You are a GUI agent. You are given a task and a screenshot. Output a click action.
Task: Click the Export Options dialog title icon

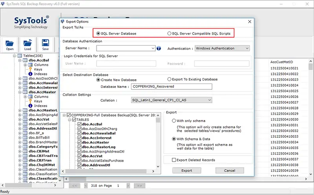coord(63,22)
